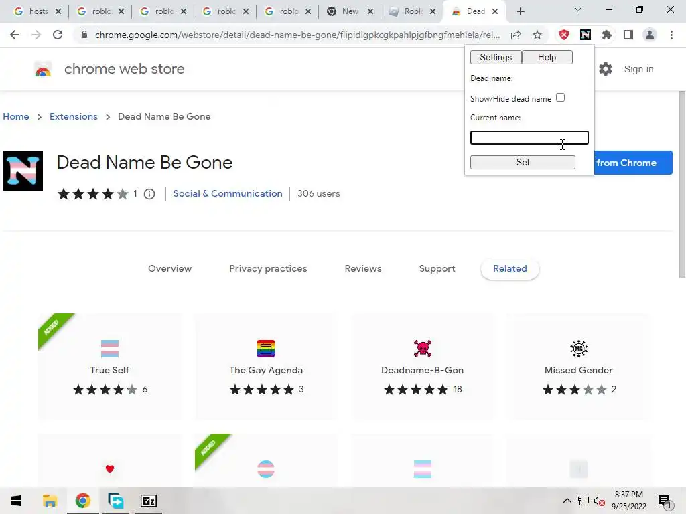This screenshot has width=686, height=514.
Task: Switch to the Reviews tab
Action: 363,269
